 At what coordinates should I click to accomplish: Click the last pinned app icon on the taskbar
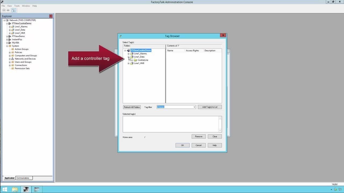coord(37,190)
